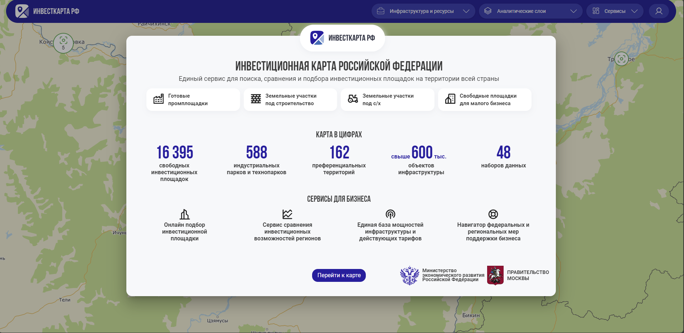684x333 pixels.
Task: Click the Инвесткарта РФ logo atop the dialog
Action: (343, 38)
